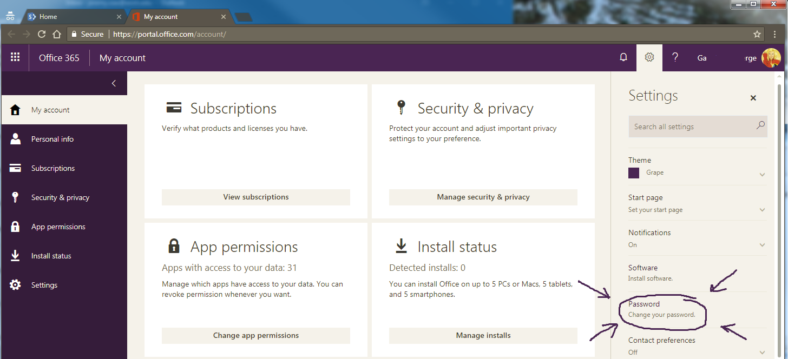Screen dimensions: 788x359
Task: Open the help question mark
Action: [675, 57]
